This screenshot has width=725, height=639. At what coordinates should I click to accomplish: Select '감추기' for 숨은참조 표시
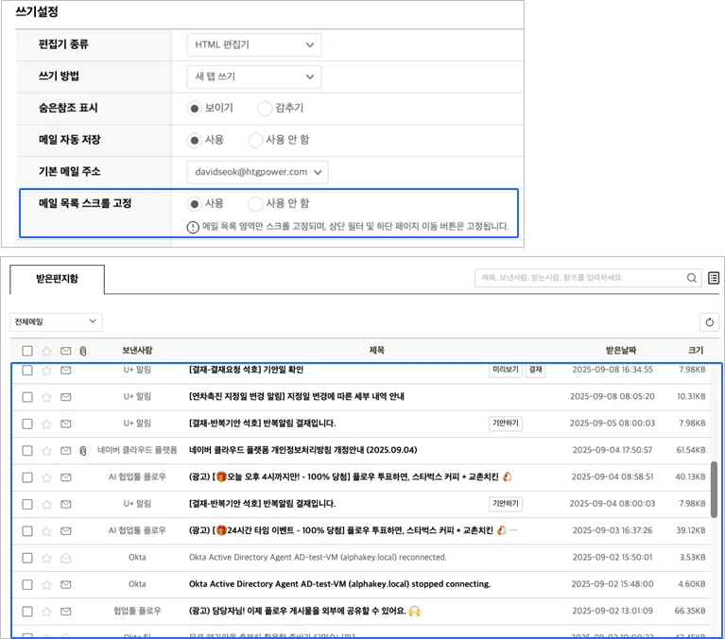[x=265, y=109]
